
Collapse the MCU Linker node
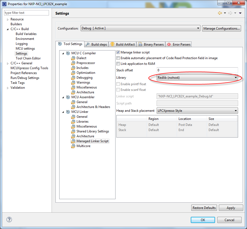pyautogui.click(x=63, y=112)
